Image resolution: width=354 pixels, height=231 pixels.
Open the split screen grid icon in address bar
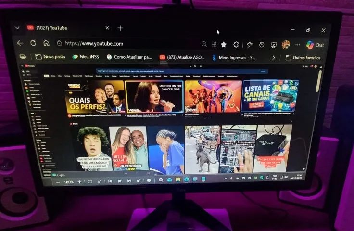[214, 44]
